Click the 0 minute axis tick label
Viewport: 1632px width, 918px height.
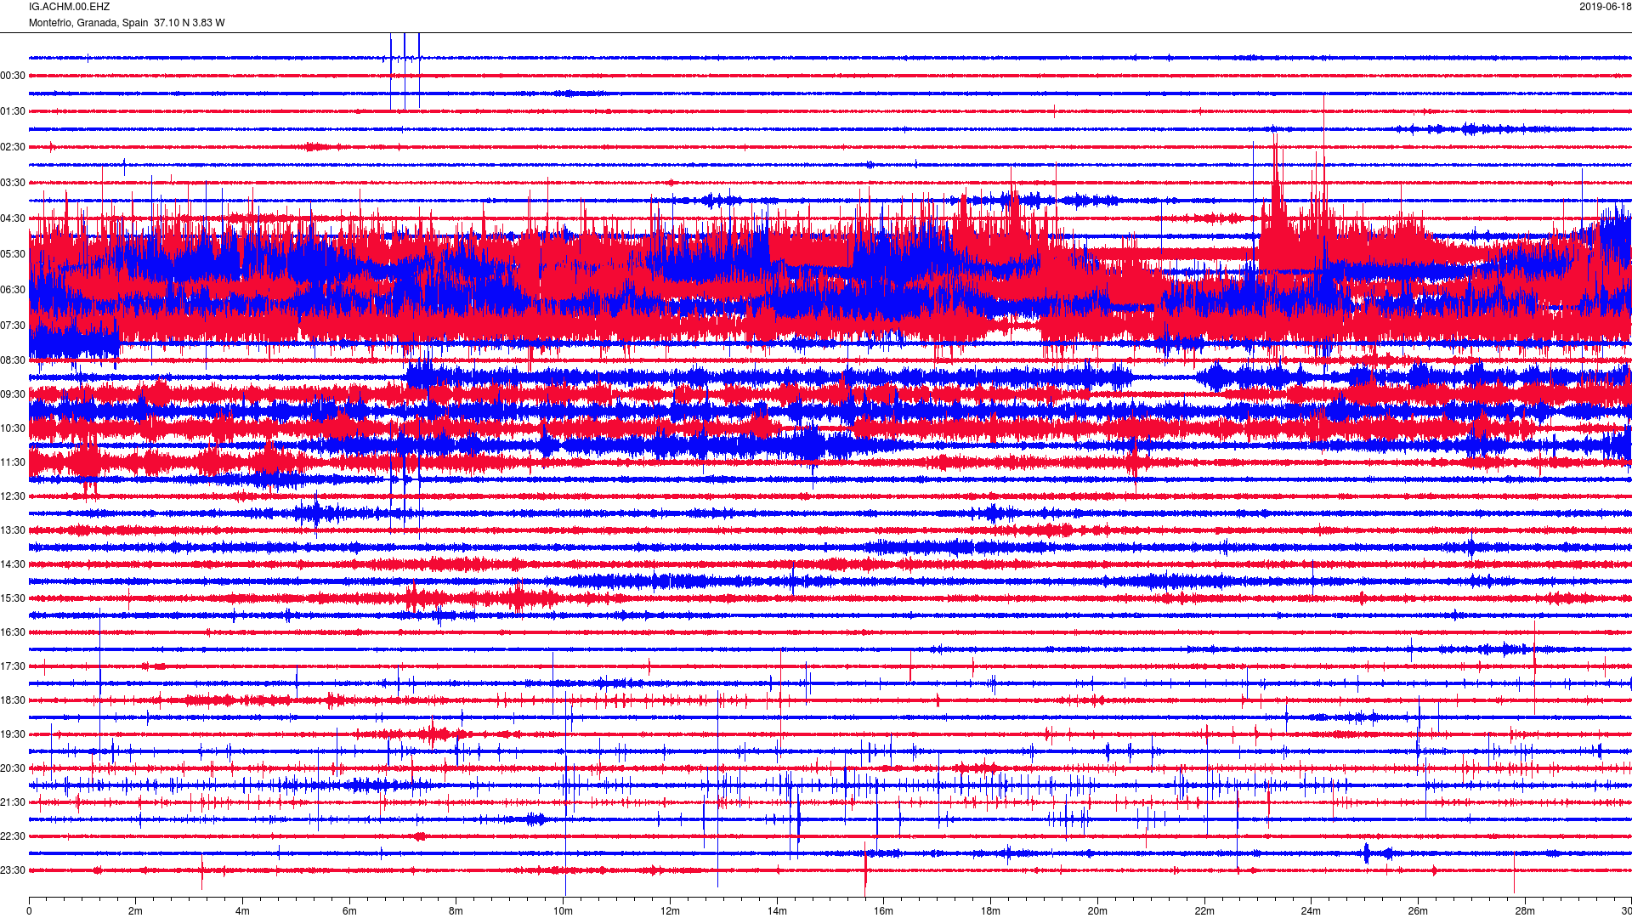click(x=29, y=911)
